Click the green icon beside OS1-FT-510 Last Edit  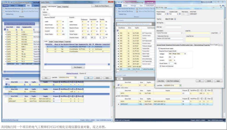(x=180, y=85)
